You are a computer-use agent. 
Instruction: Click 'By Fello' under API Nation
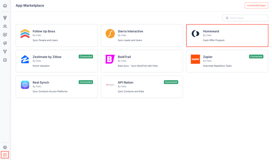(x=122, y=86)
